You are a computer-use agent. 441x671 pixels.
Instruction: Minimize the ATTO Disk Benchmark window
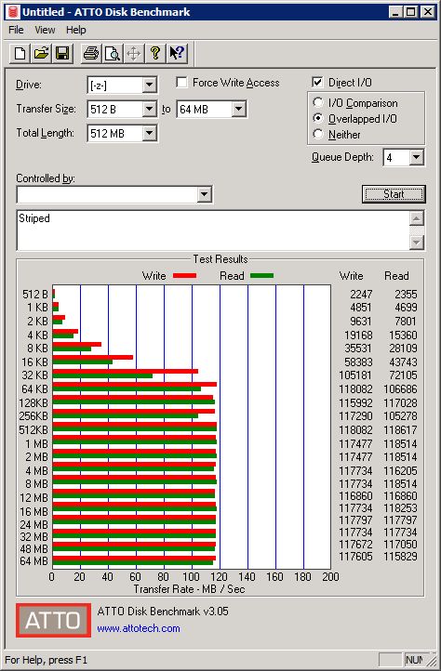[395, 12]
